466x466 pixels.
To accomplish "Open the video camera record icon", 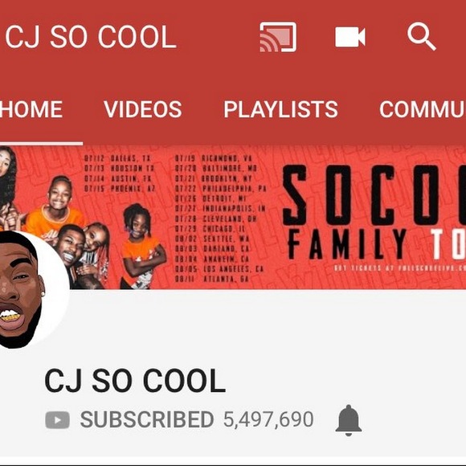I will pyautogui.click(x=350, y=37).
